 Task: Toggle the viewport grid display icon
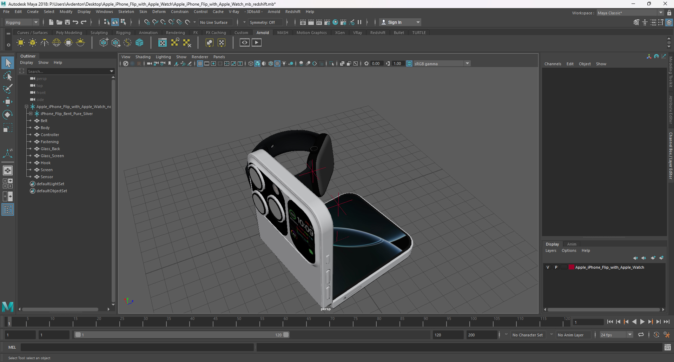[x=200, y=63]
